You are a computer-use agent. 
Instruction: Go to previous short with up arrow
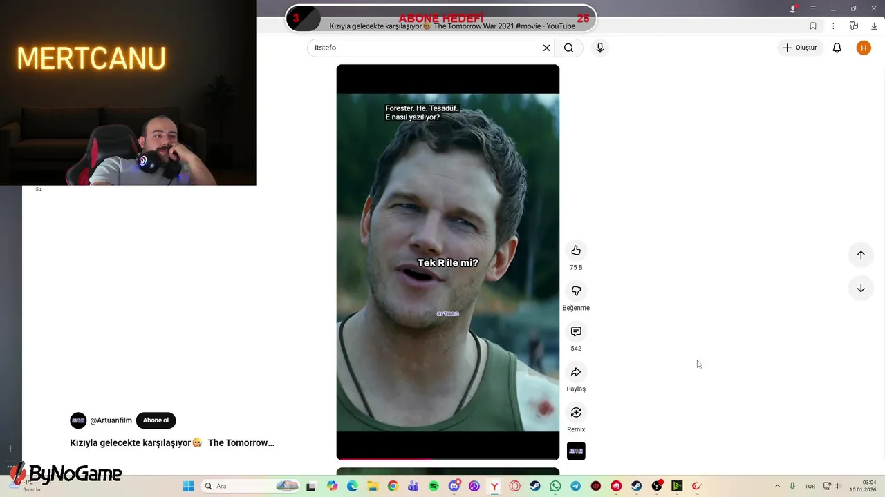point(861,255)
